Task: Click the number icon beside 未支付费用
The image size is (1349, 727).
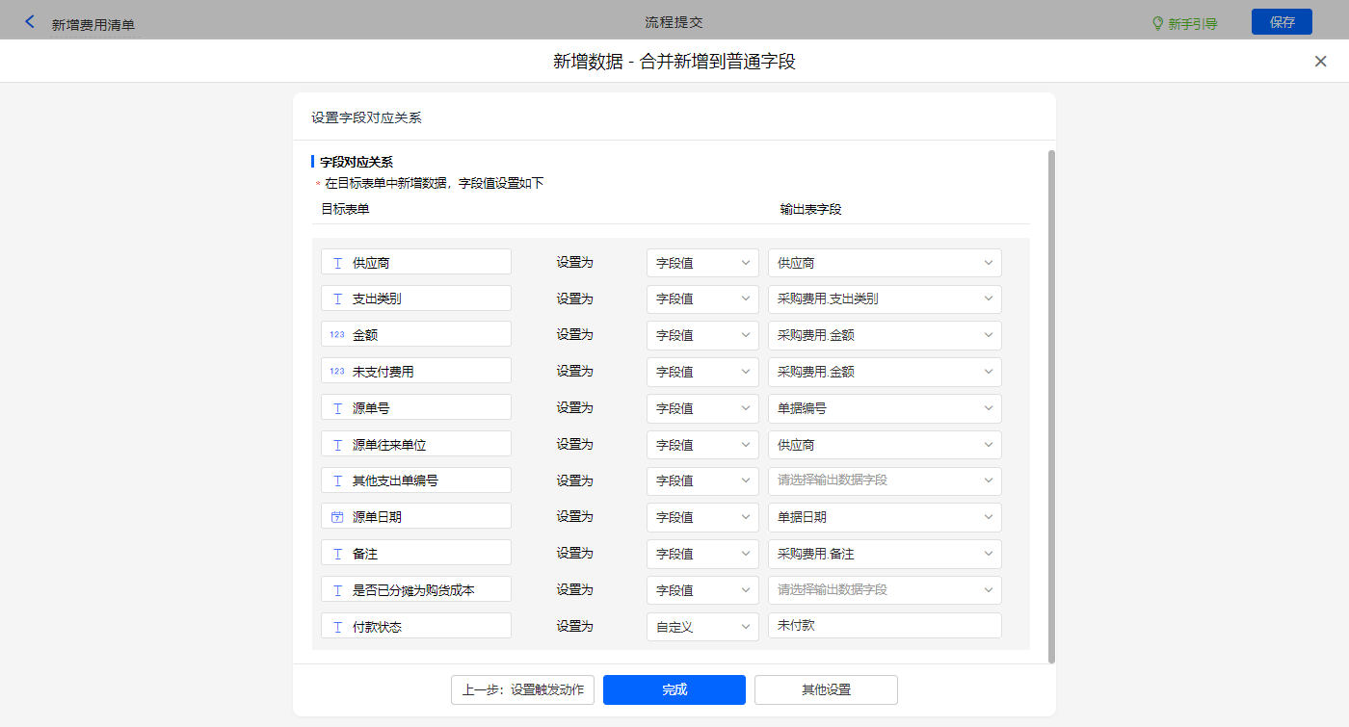Action: click(337, 372)
